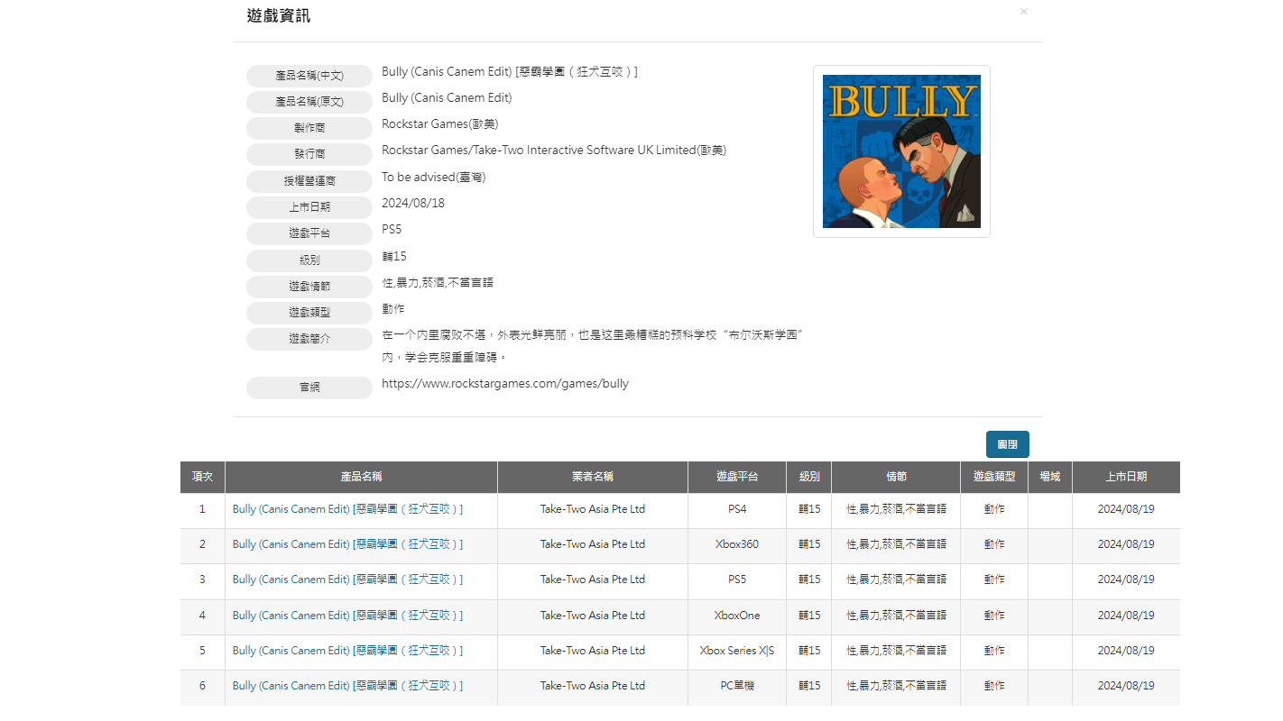This screenshot has height=721, width=1283.
Task: Click the 項次 column header
Action: (202, 477)
